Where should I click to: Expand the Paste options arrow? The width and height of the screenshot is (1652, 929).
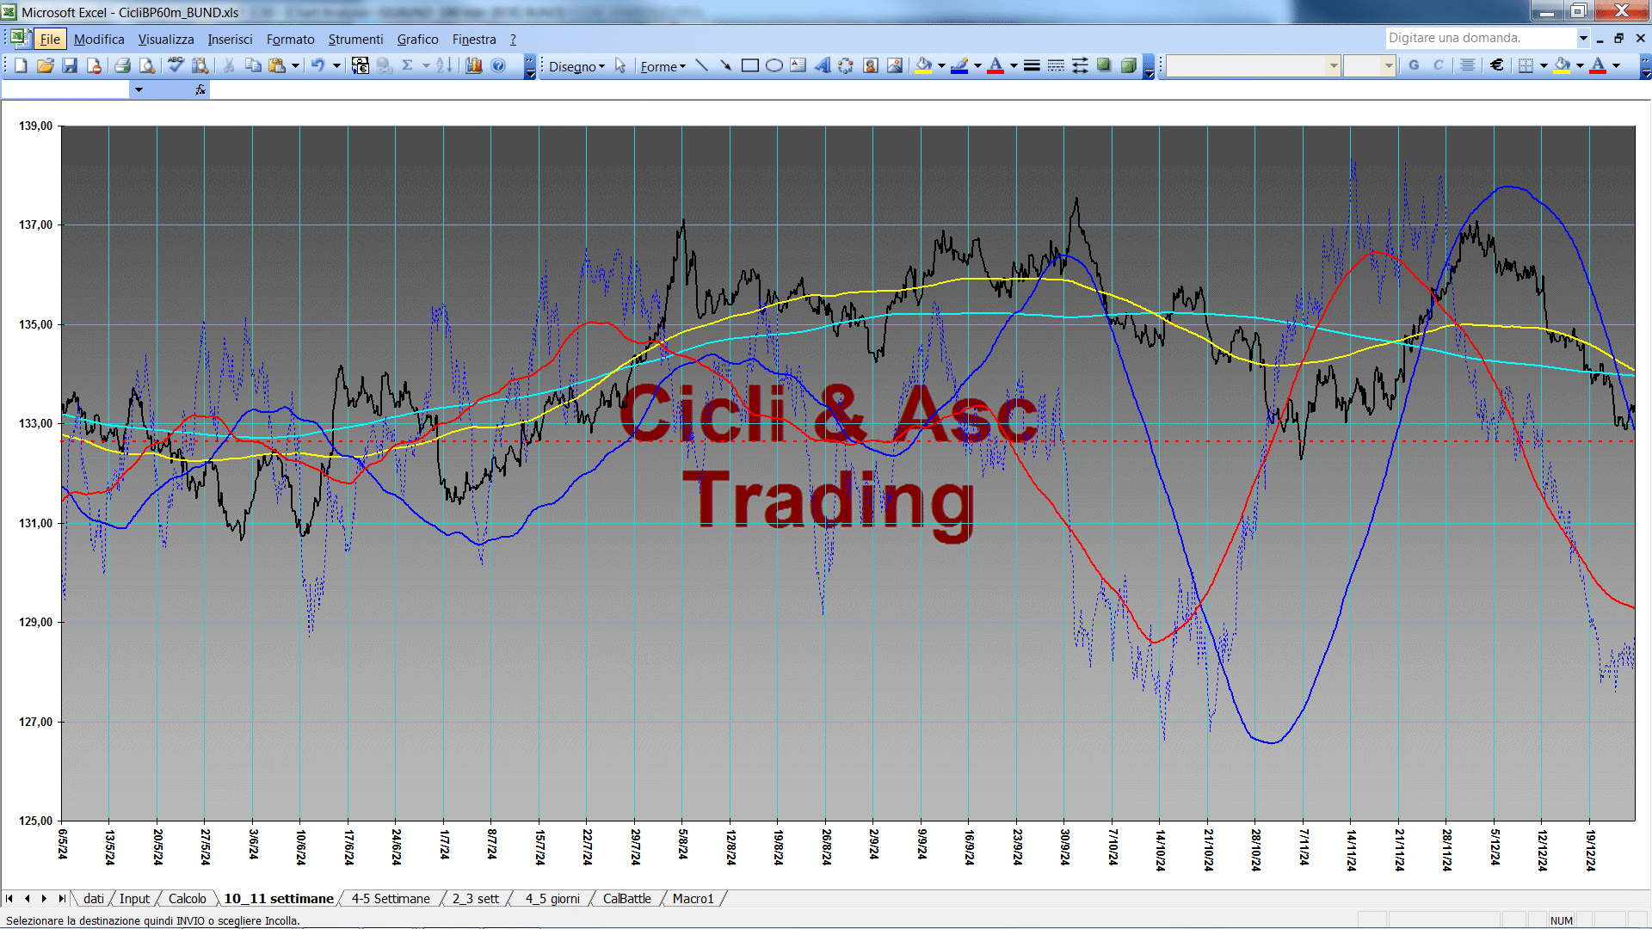pyautogui.click(x=295, y=65)
